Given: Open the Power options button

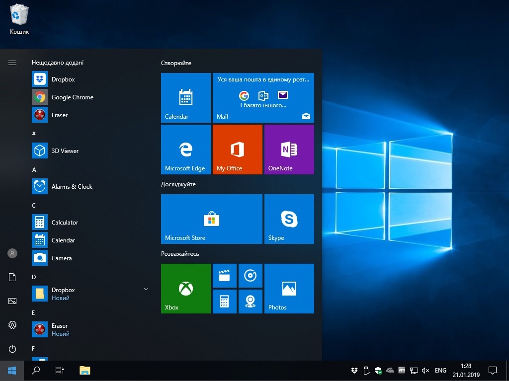Looking at the screenshot, I should 12,349.
